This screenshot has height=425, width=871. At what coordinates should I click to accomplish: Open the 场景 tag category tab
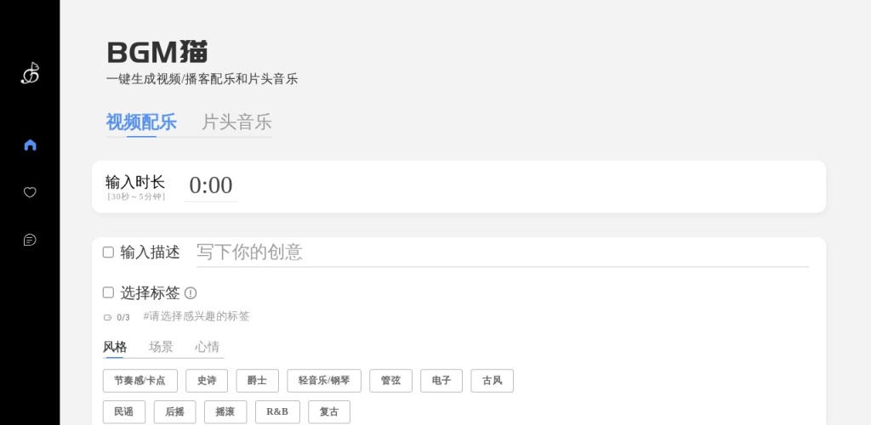pyautogui.click(x=161, y=347)
